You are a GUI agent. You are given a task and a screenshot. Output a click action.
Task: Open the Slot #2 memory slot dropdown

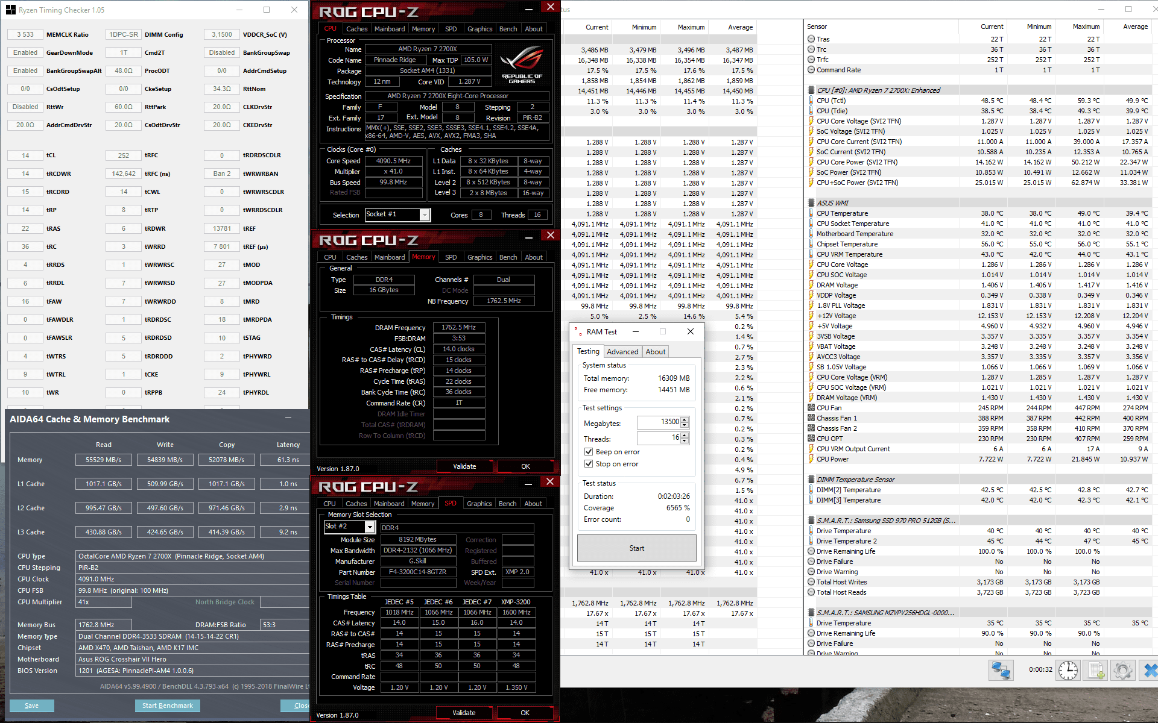coord(370,527)
